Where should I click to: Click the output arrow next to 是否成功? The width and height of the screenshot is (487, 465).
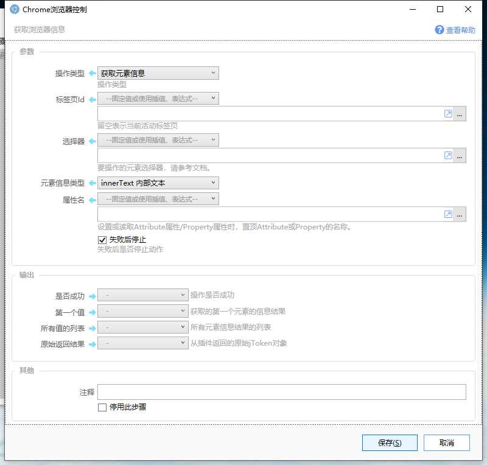[x=93, y=296]
